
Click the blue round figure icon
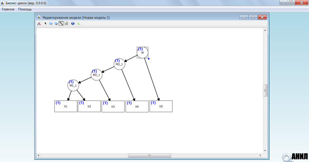tap(73, 23)
